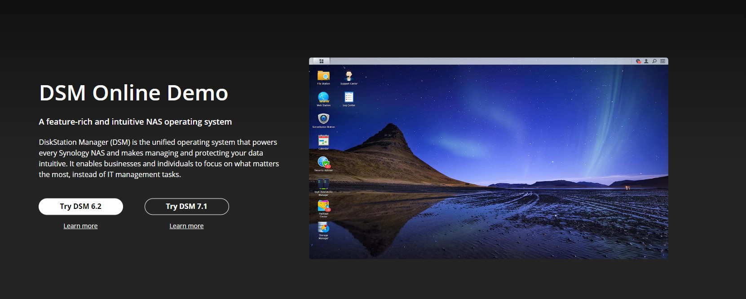
Task: Open the Calendar desktop icon
Action: [x=323, y=142]
